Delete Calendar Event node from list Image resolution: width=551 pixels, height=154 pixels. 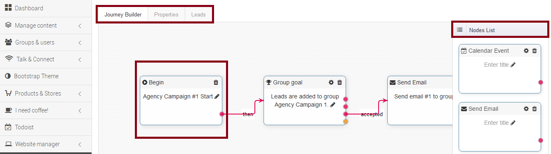coord(535,51)
